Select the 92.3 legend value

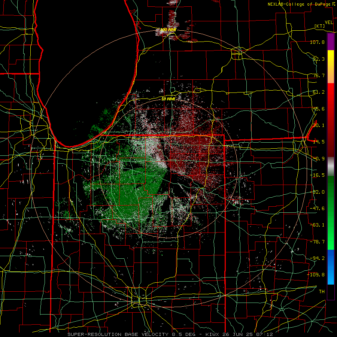click(x=319, y=59)
